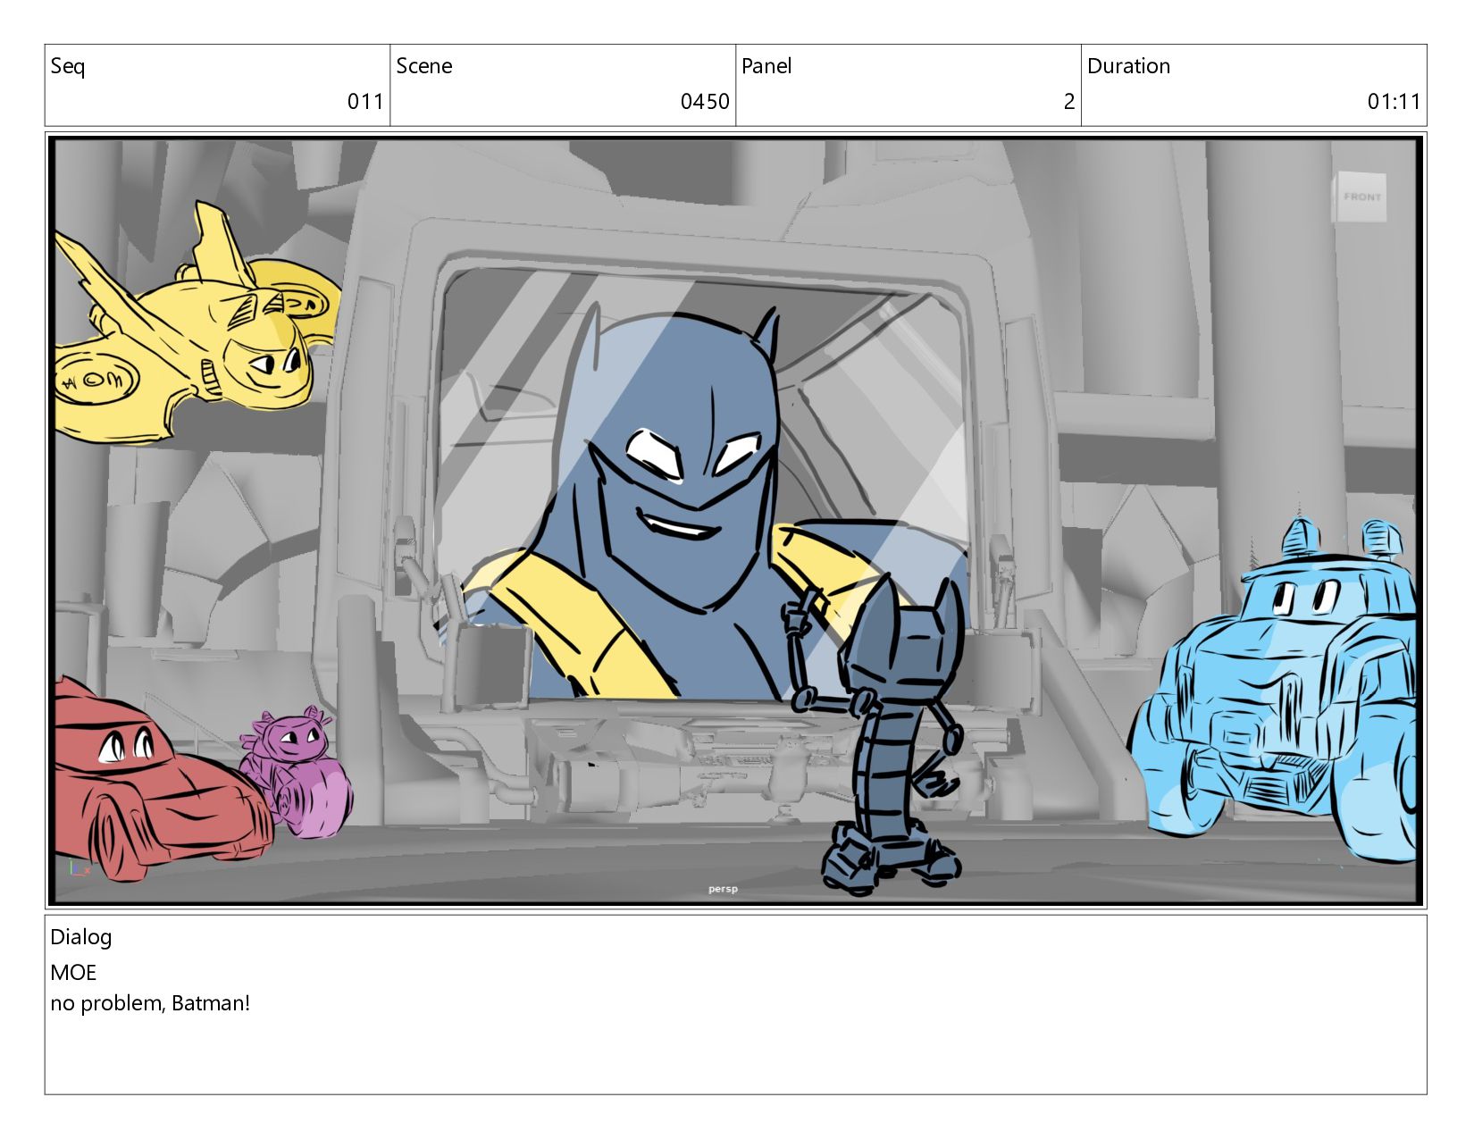Click the persp camera label

(x=724, y=889)
